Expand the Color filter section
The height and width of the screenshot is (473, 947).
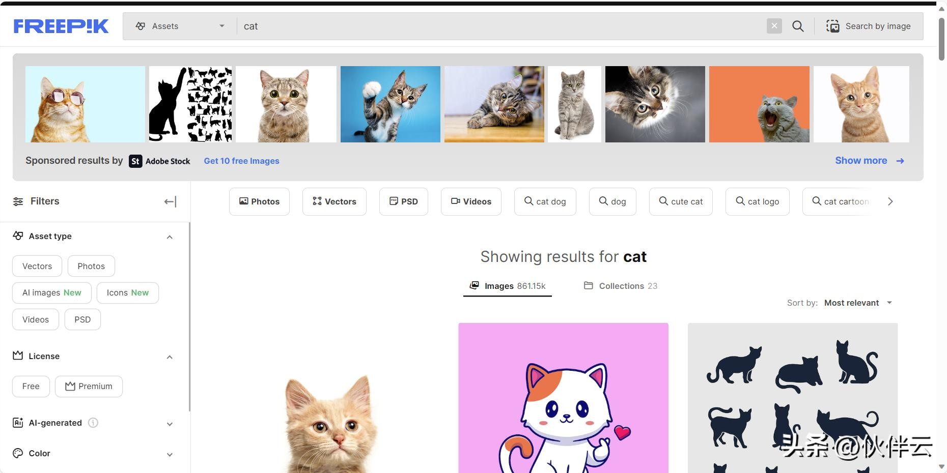[x=170, y=454]
